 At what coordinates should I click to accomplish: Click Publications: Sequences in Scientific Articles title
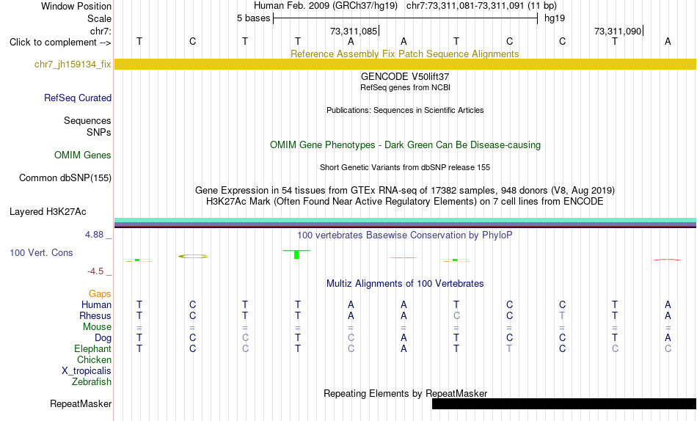(x=405, y=110)
